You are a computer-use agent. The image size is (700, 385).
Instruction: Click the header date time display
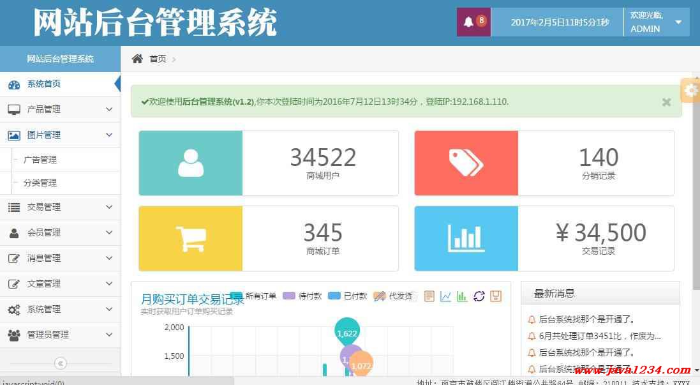coord(560,22)
